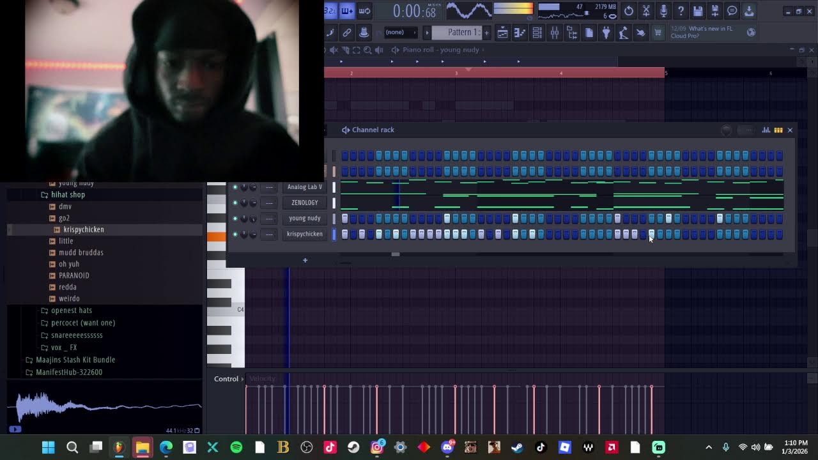Click the sample waveform preview

[105, 408]
